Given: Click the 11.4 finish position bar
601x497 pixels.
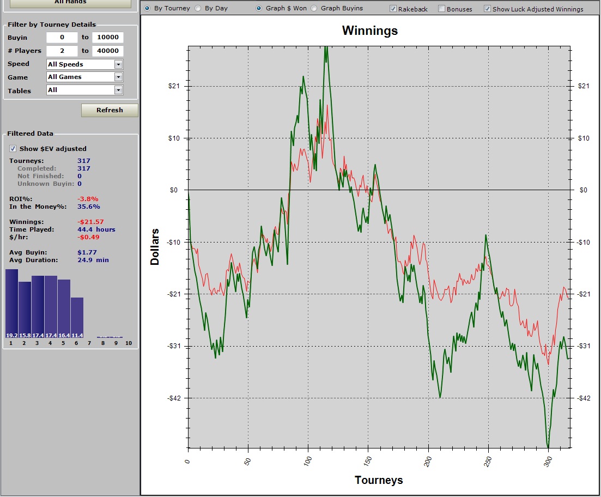Looking at the screenshot, I should (77, 318).
